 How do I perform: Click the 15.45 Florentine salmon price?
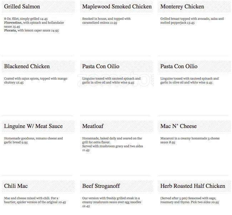click(x=16, y=27)
